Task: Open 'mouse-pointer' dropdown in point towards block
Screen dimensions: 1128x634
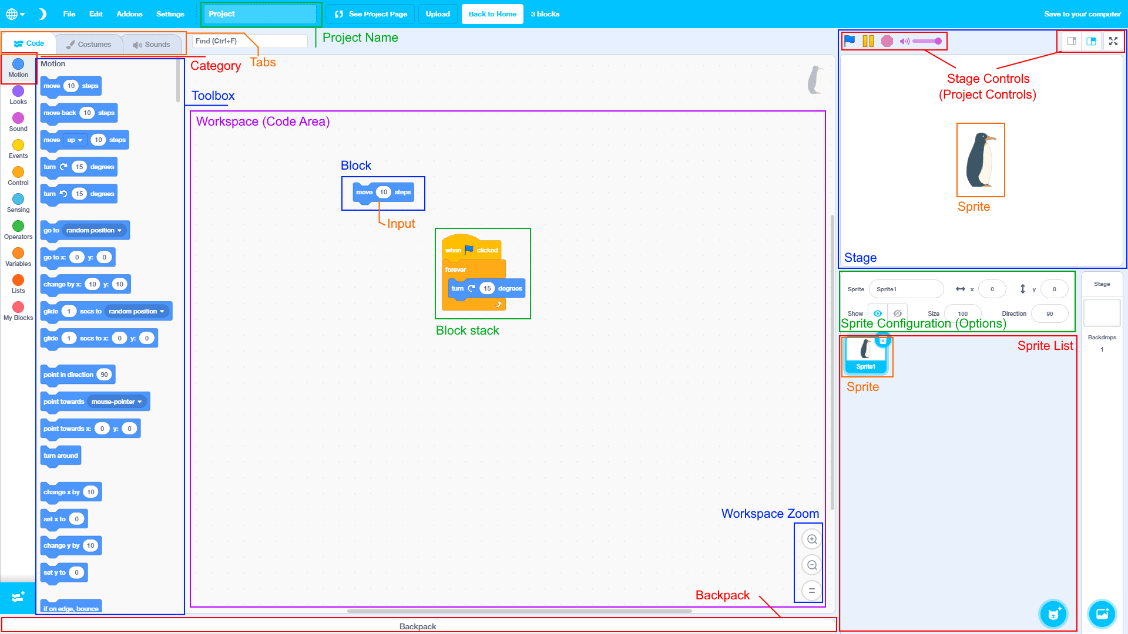Action: (x=116, y=402)
